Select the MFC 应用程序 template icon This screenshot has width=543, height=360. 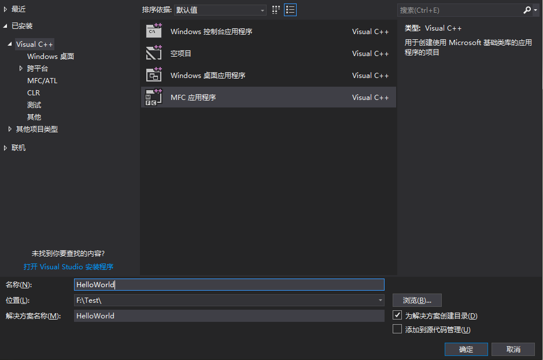[x=153, y=97]
